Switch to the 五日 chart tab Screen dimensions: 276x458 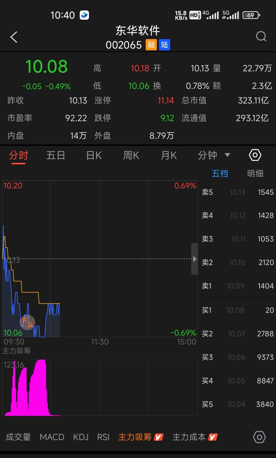coord(56,155)
